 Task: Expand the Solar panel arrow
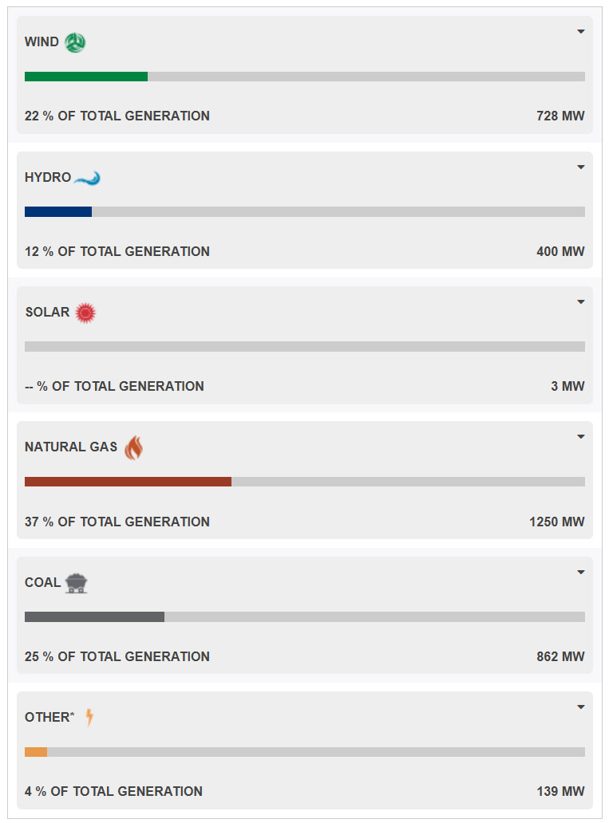click(x=580, y=301)
